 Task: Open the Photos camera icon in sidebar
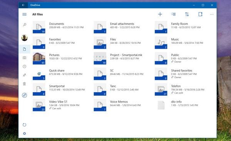[25, 58]
